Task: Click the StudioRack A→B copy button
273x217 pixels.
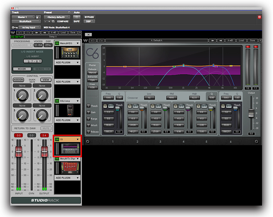Action: pyautogui.click(x=53, y=33)
